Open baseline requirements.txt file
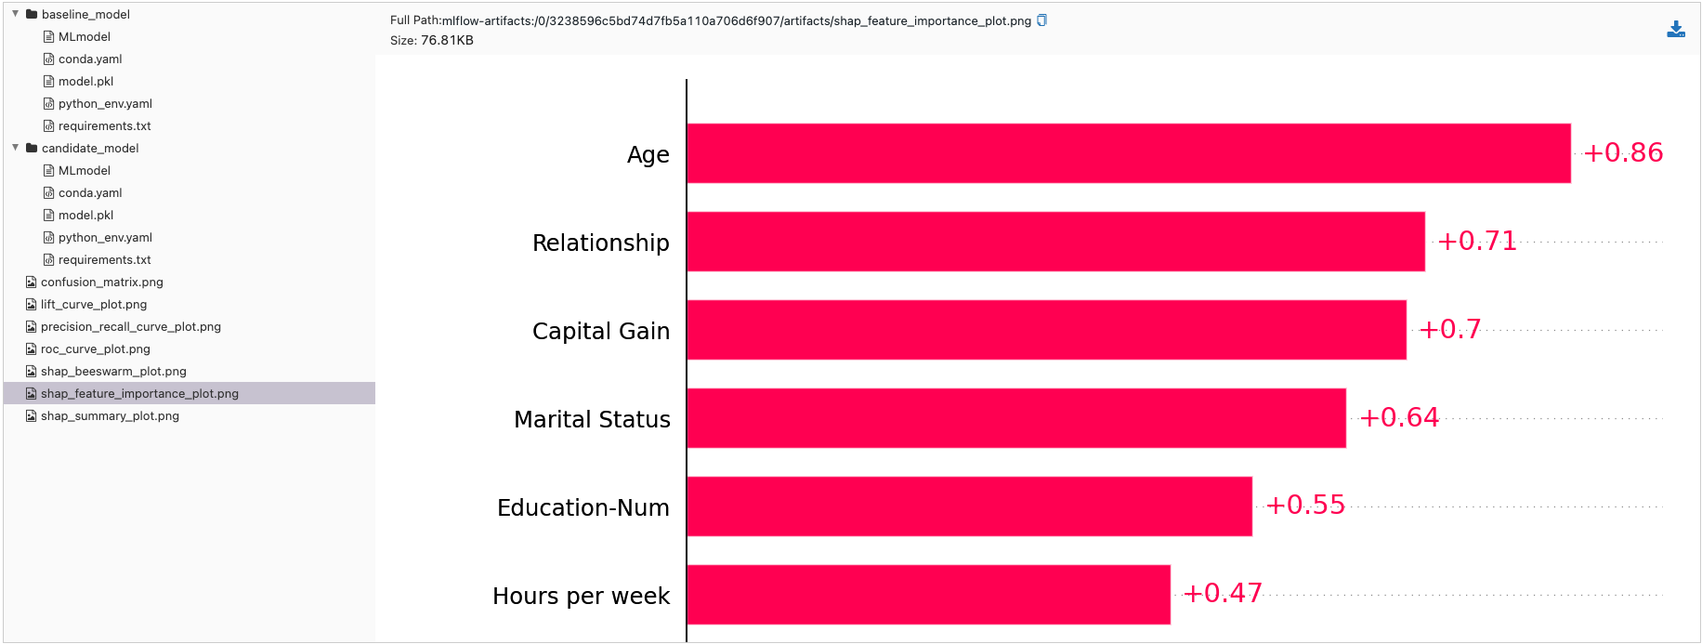Image resolution: width=1702 pixels, height=644 pixels. pos(104,126)
